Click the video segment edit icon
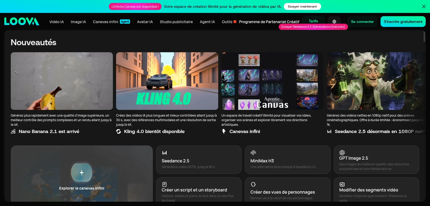 tap(342, 184)
